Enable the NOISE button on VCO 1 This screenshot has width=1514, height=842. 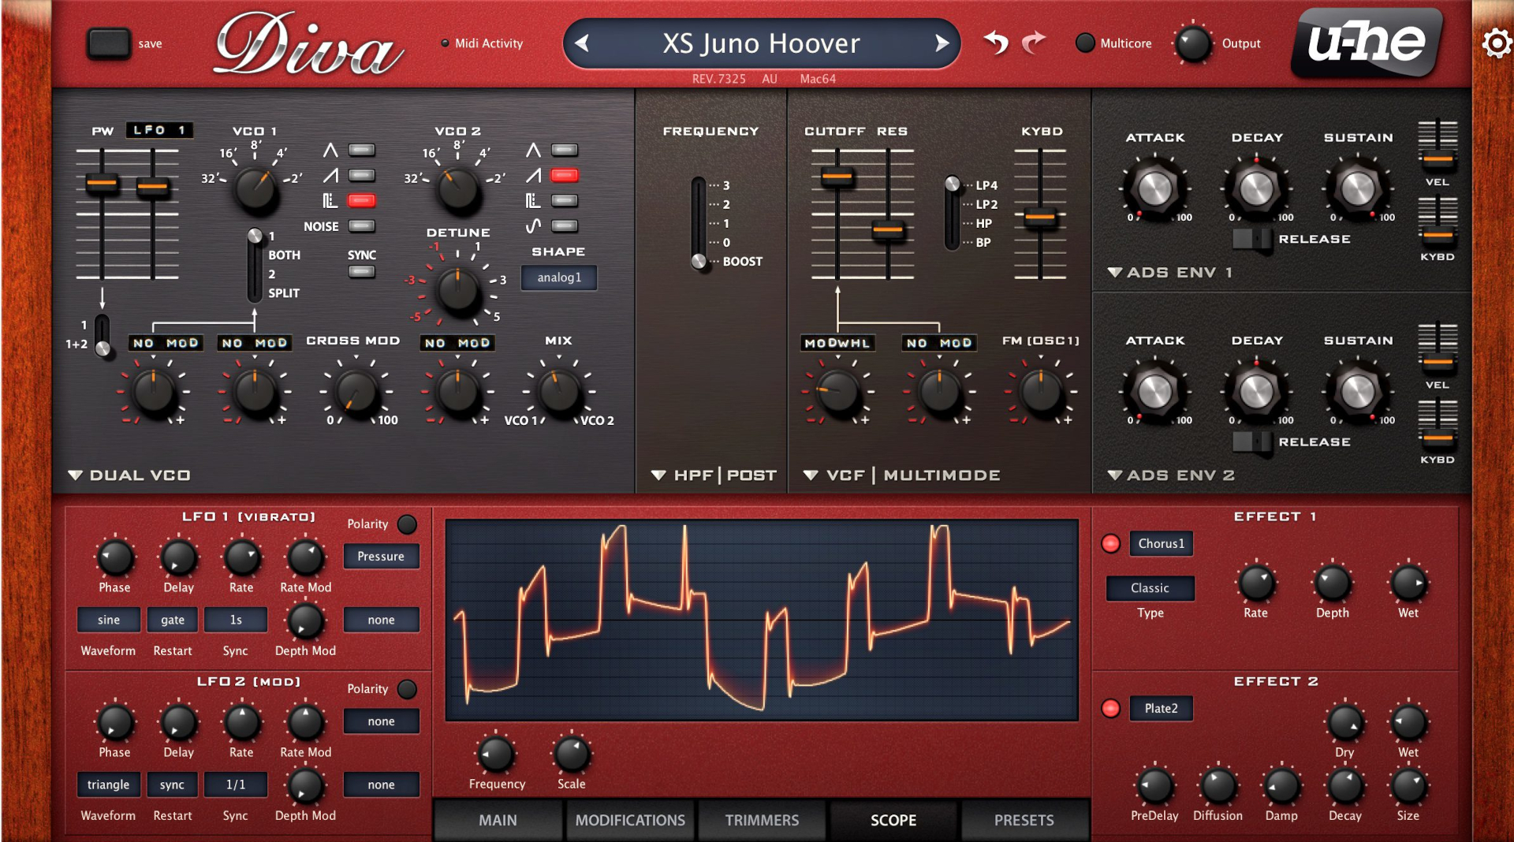click(x=361, y=225)
